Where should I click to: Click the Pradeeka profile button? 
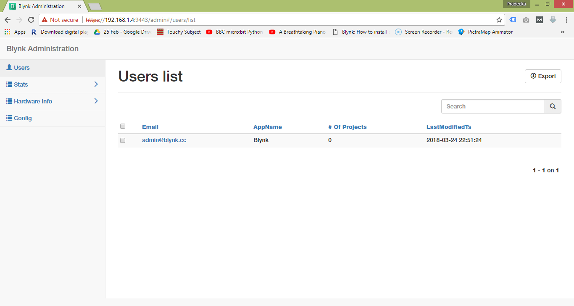pyautogui.click(x=516, y=4)
